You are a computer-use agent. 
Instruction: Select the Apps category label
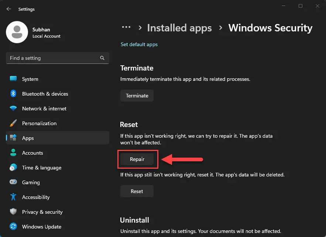click(x=28, y=138)
